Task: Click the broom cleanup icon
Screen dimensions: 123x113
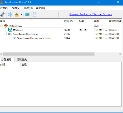Action: [x=17, y=15]
